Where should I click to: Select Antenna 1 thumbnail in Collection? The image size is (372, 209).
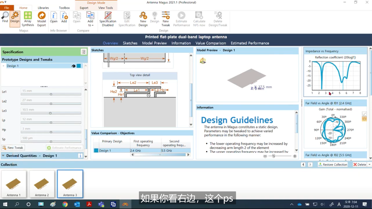pos(14,184)
